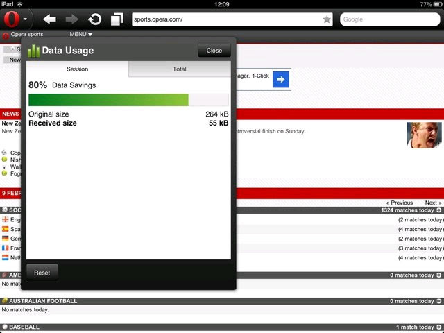Viewport: 444px width, 333px height.
Task: Click the England flag icon
Action: 5,219
